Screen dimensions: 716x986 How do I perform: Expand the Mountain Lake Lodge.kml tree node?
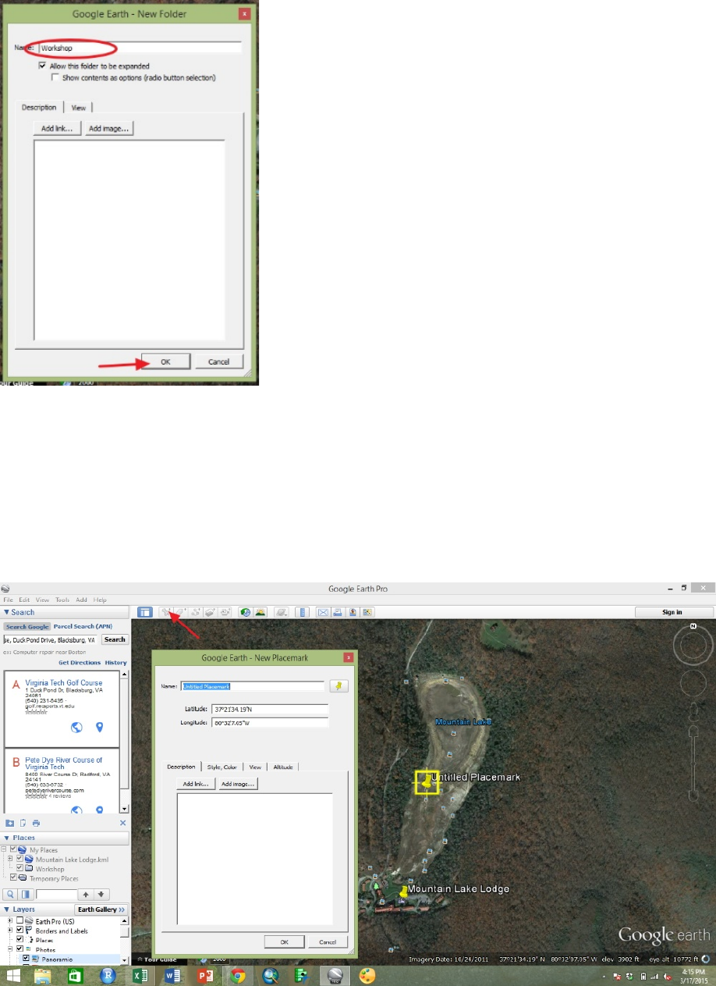11,859
